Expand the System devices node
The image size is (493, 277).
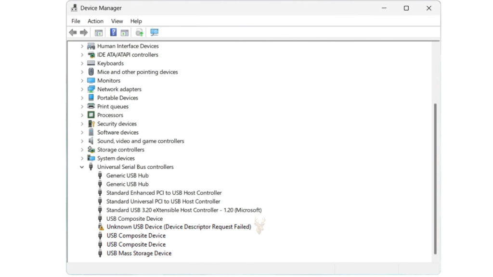[82, 158]
